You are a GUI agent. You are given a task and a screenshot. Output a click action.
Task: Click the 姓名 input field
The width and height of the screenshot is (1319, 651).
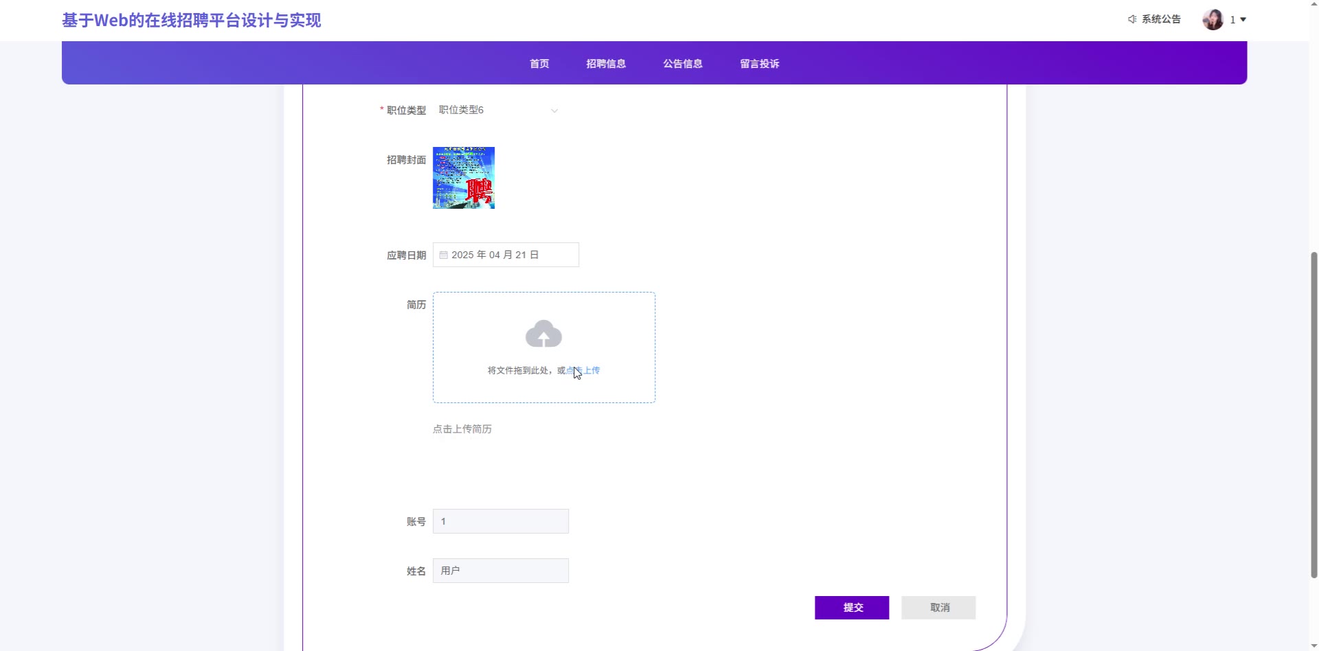pos(501,571)
